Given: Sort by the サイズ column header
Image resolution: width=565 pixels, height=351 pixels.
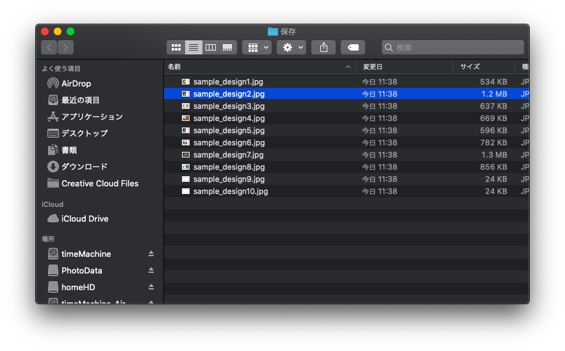Looking at the screenshot, I should click(484, 67).
